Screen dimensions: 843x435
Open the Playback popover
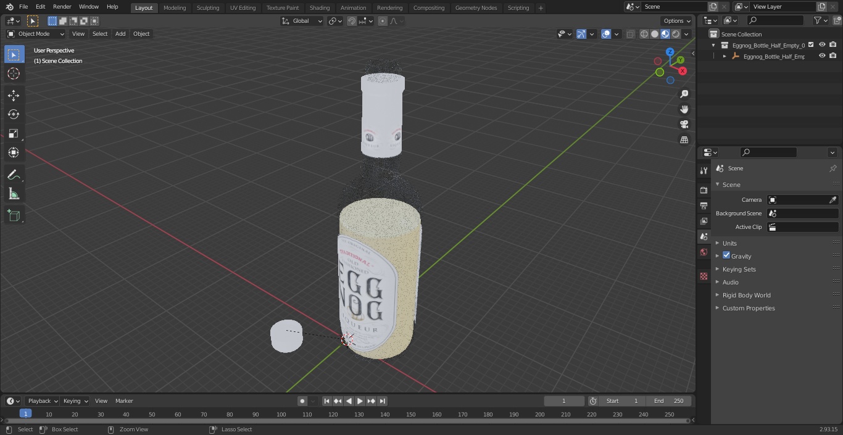(x=43, y=401)
